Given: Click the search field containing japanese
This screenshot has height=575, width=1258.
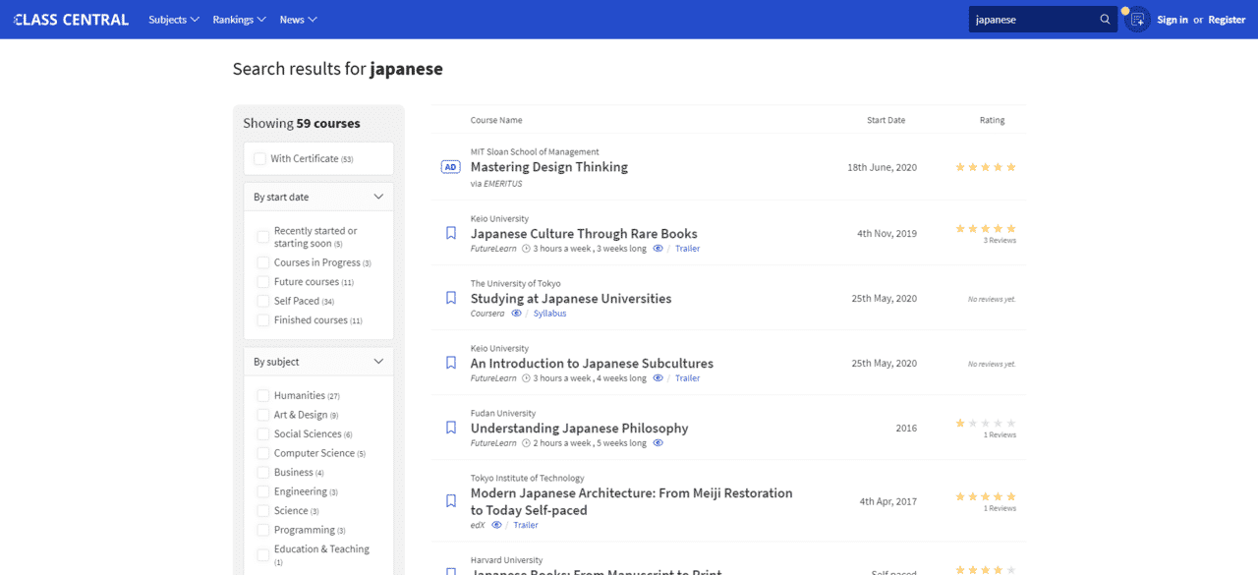Looking at the screenshot, I should click(1032, 20).
